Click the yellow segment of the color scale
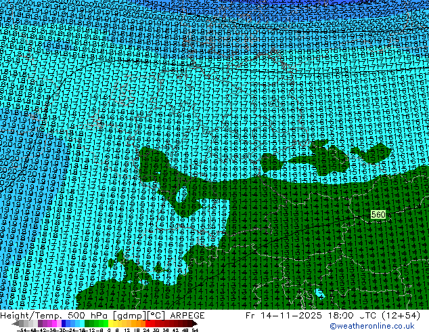Screen dimensions: 429x332 110,323
